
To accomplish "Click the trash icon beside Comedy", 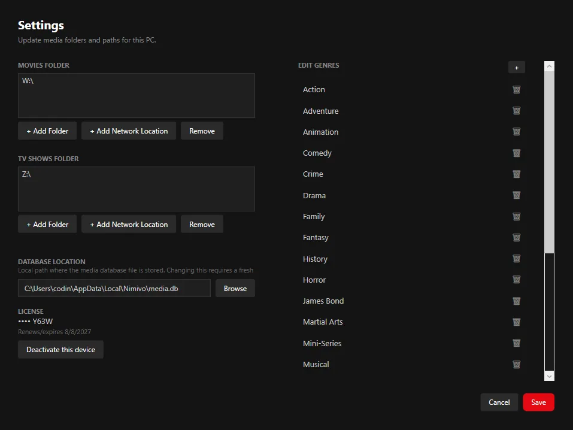I will click(516, 153).
